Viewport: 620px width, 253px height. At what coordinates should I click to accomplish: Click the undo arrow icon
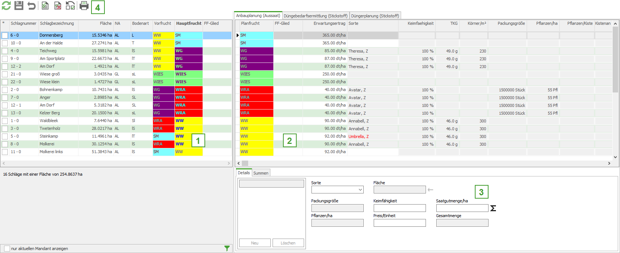31,6
